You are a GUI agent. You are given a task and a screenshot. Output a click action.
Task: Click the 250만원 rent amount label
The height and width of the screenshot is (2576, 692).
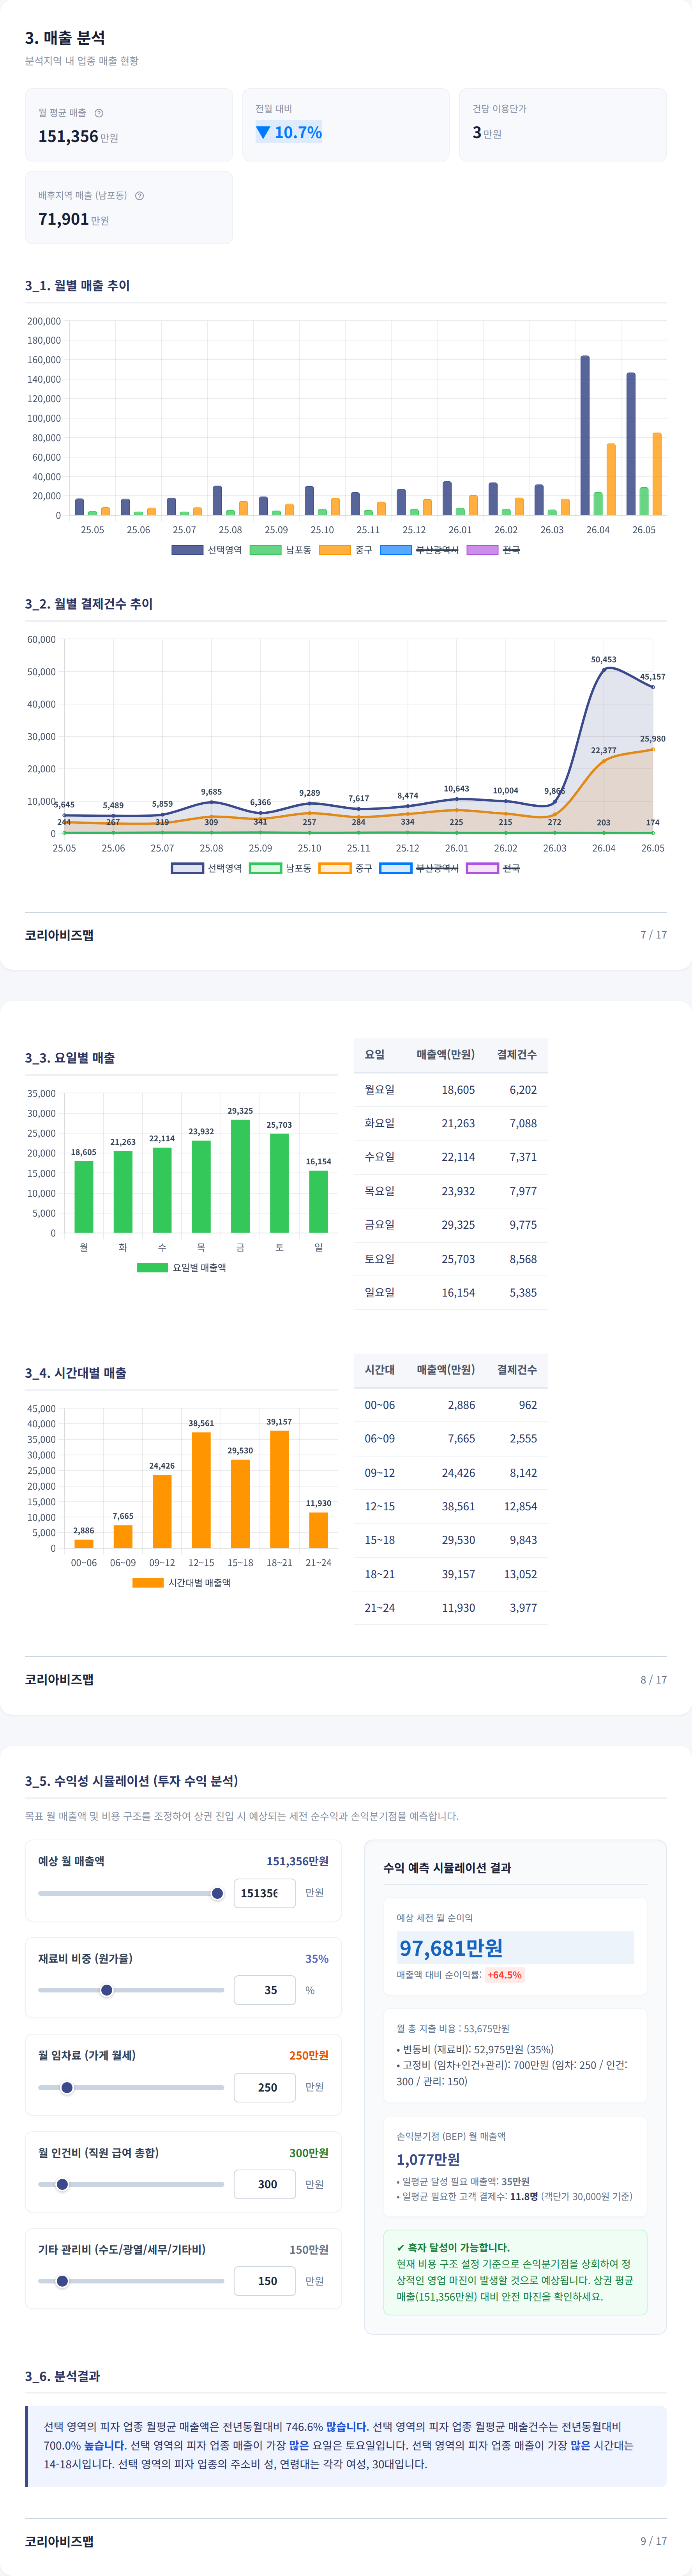[x=309, y=2056]
